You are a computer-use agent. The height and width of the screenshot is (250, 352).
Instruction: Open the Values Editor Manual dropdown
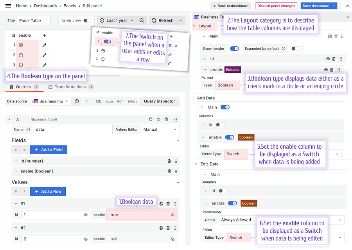coord(160,129)
